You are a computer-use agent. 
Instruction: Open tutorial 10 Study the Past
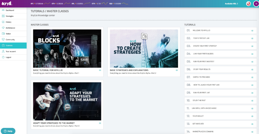tap(220, 101)
